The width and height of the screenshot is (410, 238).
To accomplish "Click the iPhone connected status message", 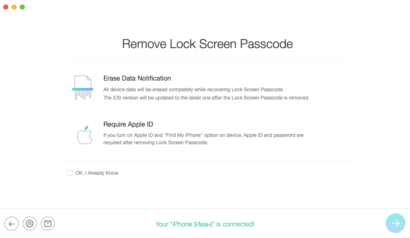I will click(x=204, y=224).
